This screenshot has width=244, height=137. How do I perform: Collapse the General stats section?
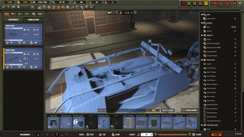(202, 23)
